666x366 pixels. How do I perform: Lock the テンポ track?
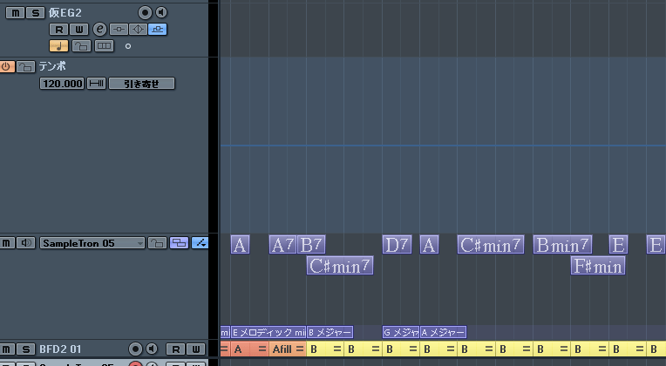click(x=26, y=66)
